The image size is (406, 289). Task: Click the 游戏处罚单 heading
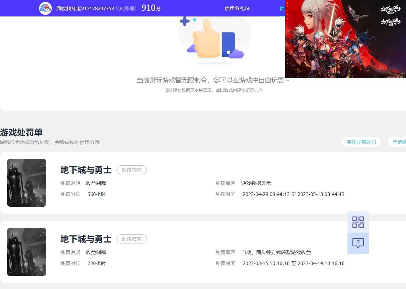click(x=21, y=132)
